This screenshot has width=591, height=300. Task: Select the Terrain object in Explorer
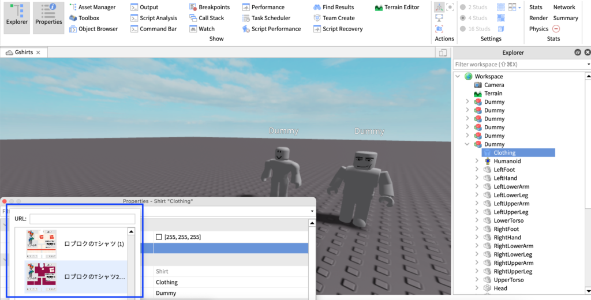493,93
